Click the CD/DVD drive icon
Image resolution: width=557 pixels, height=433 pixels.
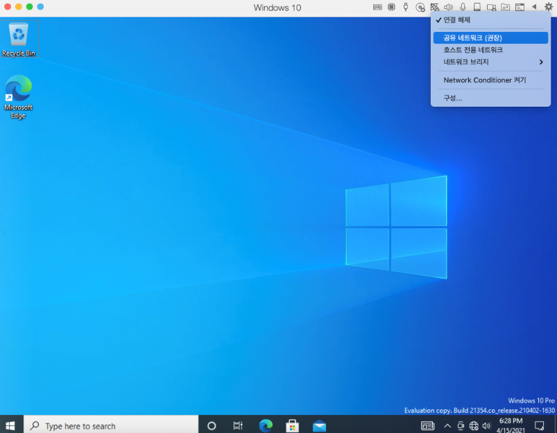(420, 7)
